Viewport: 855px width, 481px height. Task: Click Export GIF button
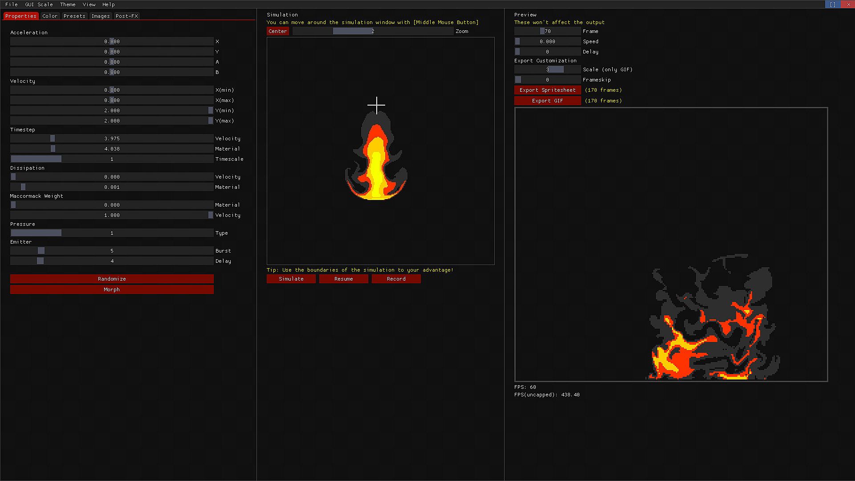coord(547,101)
